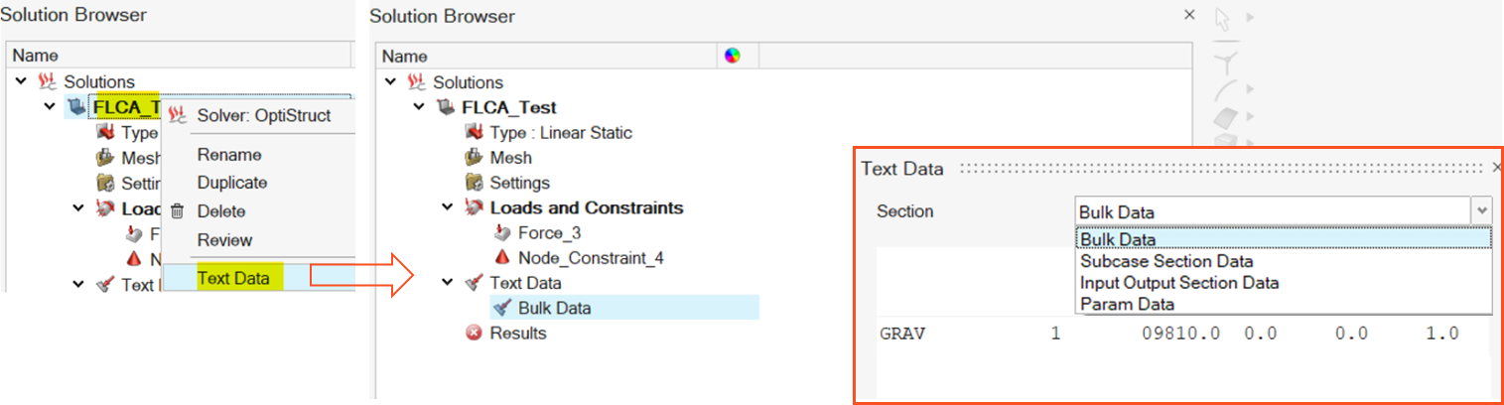Choose Text Data from the context menu

click(233, 278)
